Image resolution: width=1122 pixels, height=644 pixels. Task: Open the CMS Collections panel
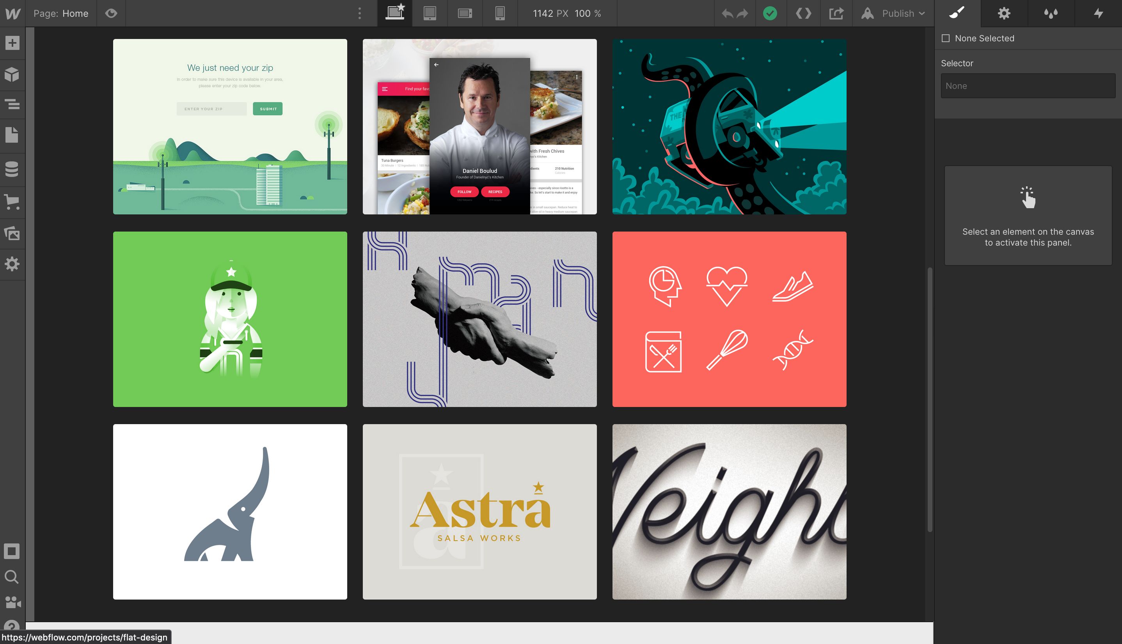[x=12, y=169]
